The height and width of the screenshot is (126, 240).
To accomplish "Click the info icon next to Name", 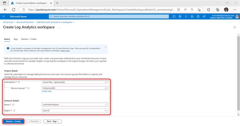I will [13, 105].
